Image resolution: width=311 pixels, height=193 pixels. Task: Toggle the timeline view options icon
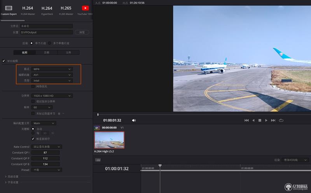98,160
